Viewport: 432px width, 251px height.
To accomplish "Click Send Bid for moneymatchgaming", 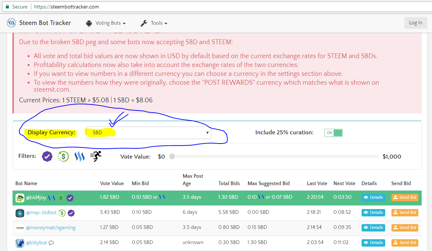I will [405, 227].
